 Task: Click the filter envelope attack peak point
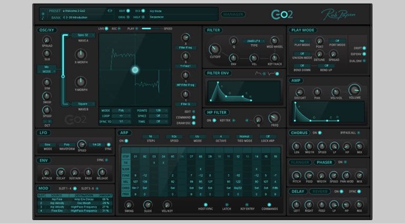(x=218, y=82)
